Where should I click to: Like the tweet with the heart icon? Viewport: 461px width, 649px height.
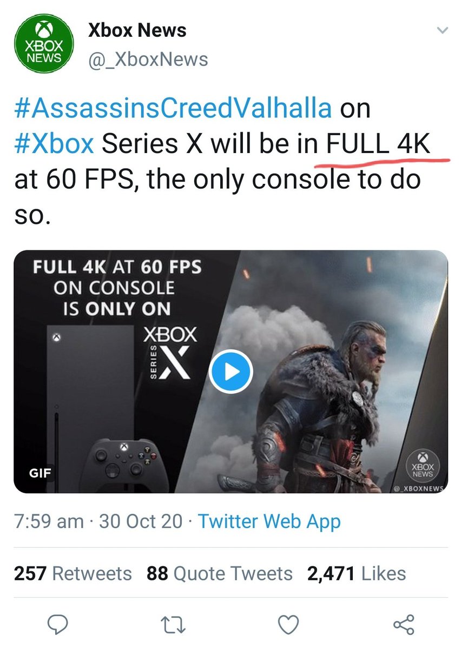(x=288, y=625)
